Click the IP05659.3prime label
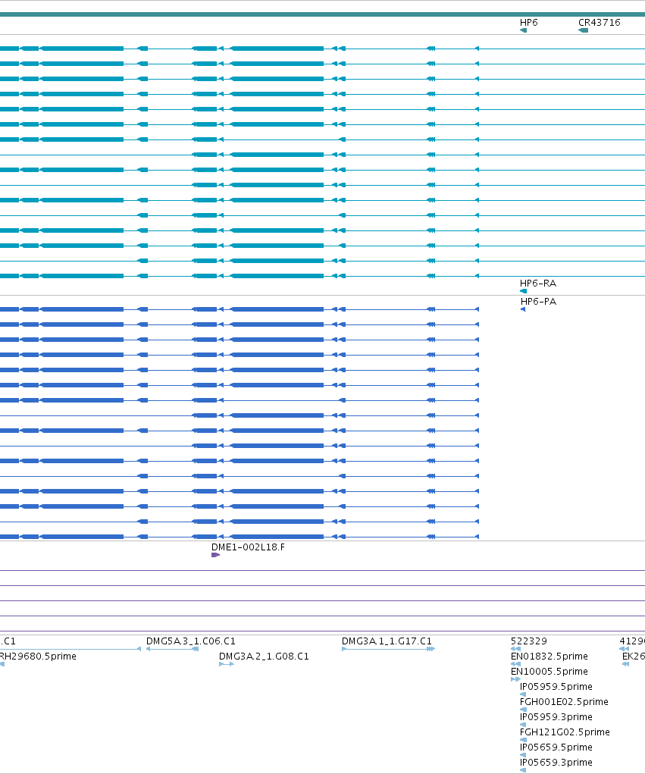645x774 pixels. click(556, 763)
